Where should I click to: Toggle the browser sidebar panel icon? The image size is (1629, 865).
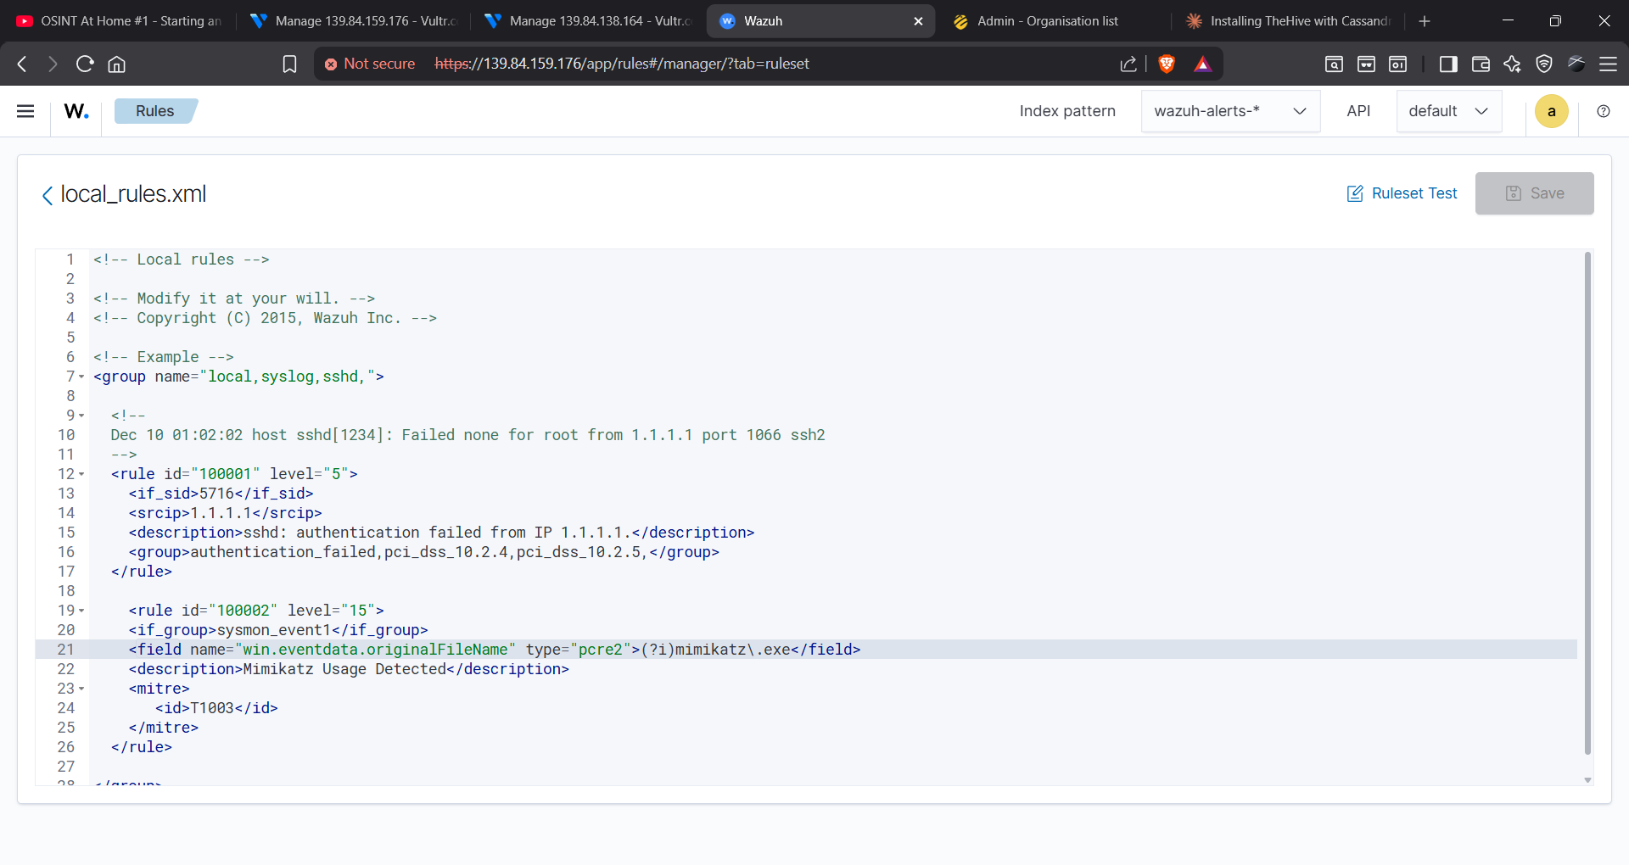coord(1448,64)
